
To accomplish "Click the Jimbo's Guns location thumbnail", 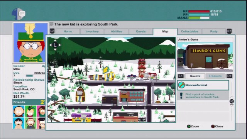I will pos(205,57).
